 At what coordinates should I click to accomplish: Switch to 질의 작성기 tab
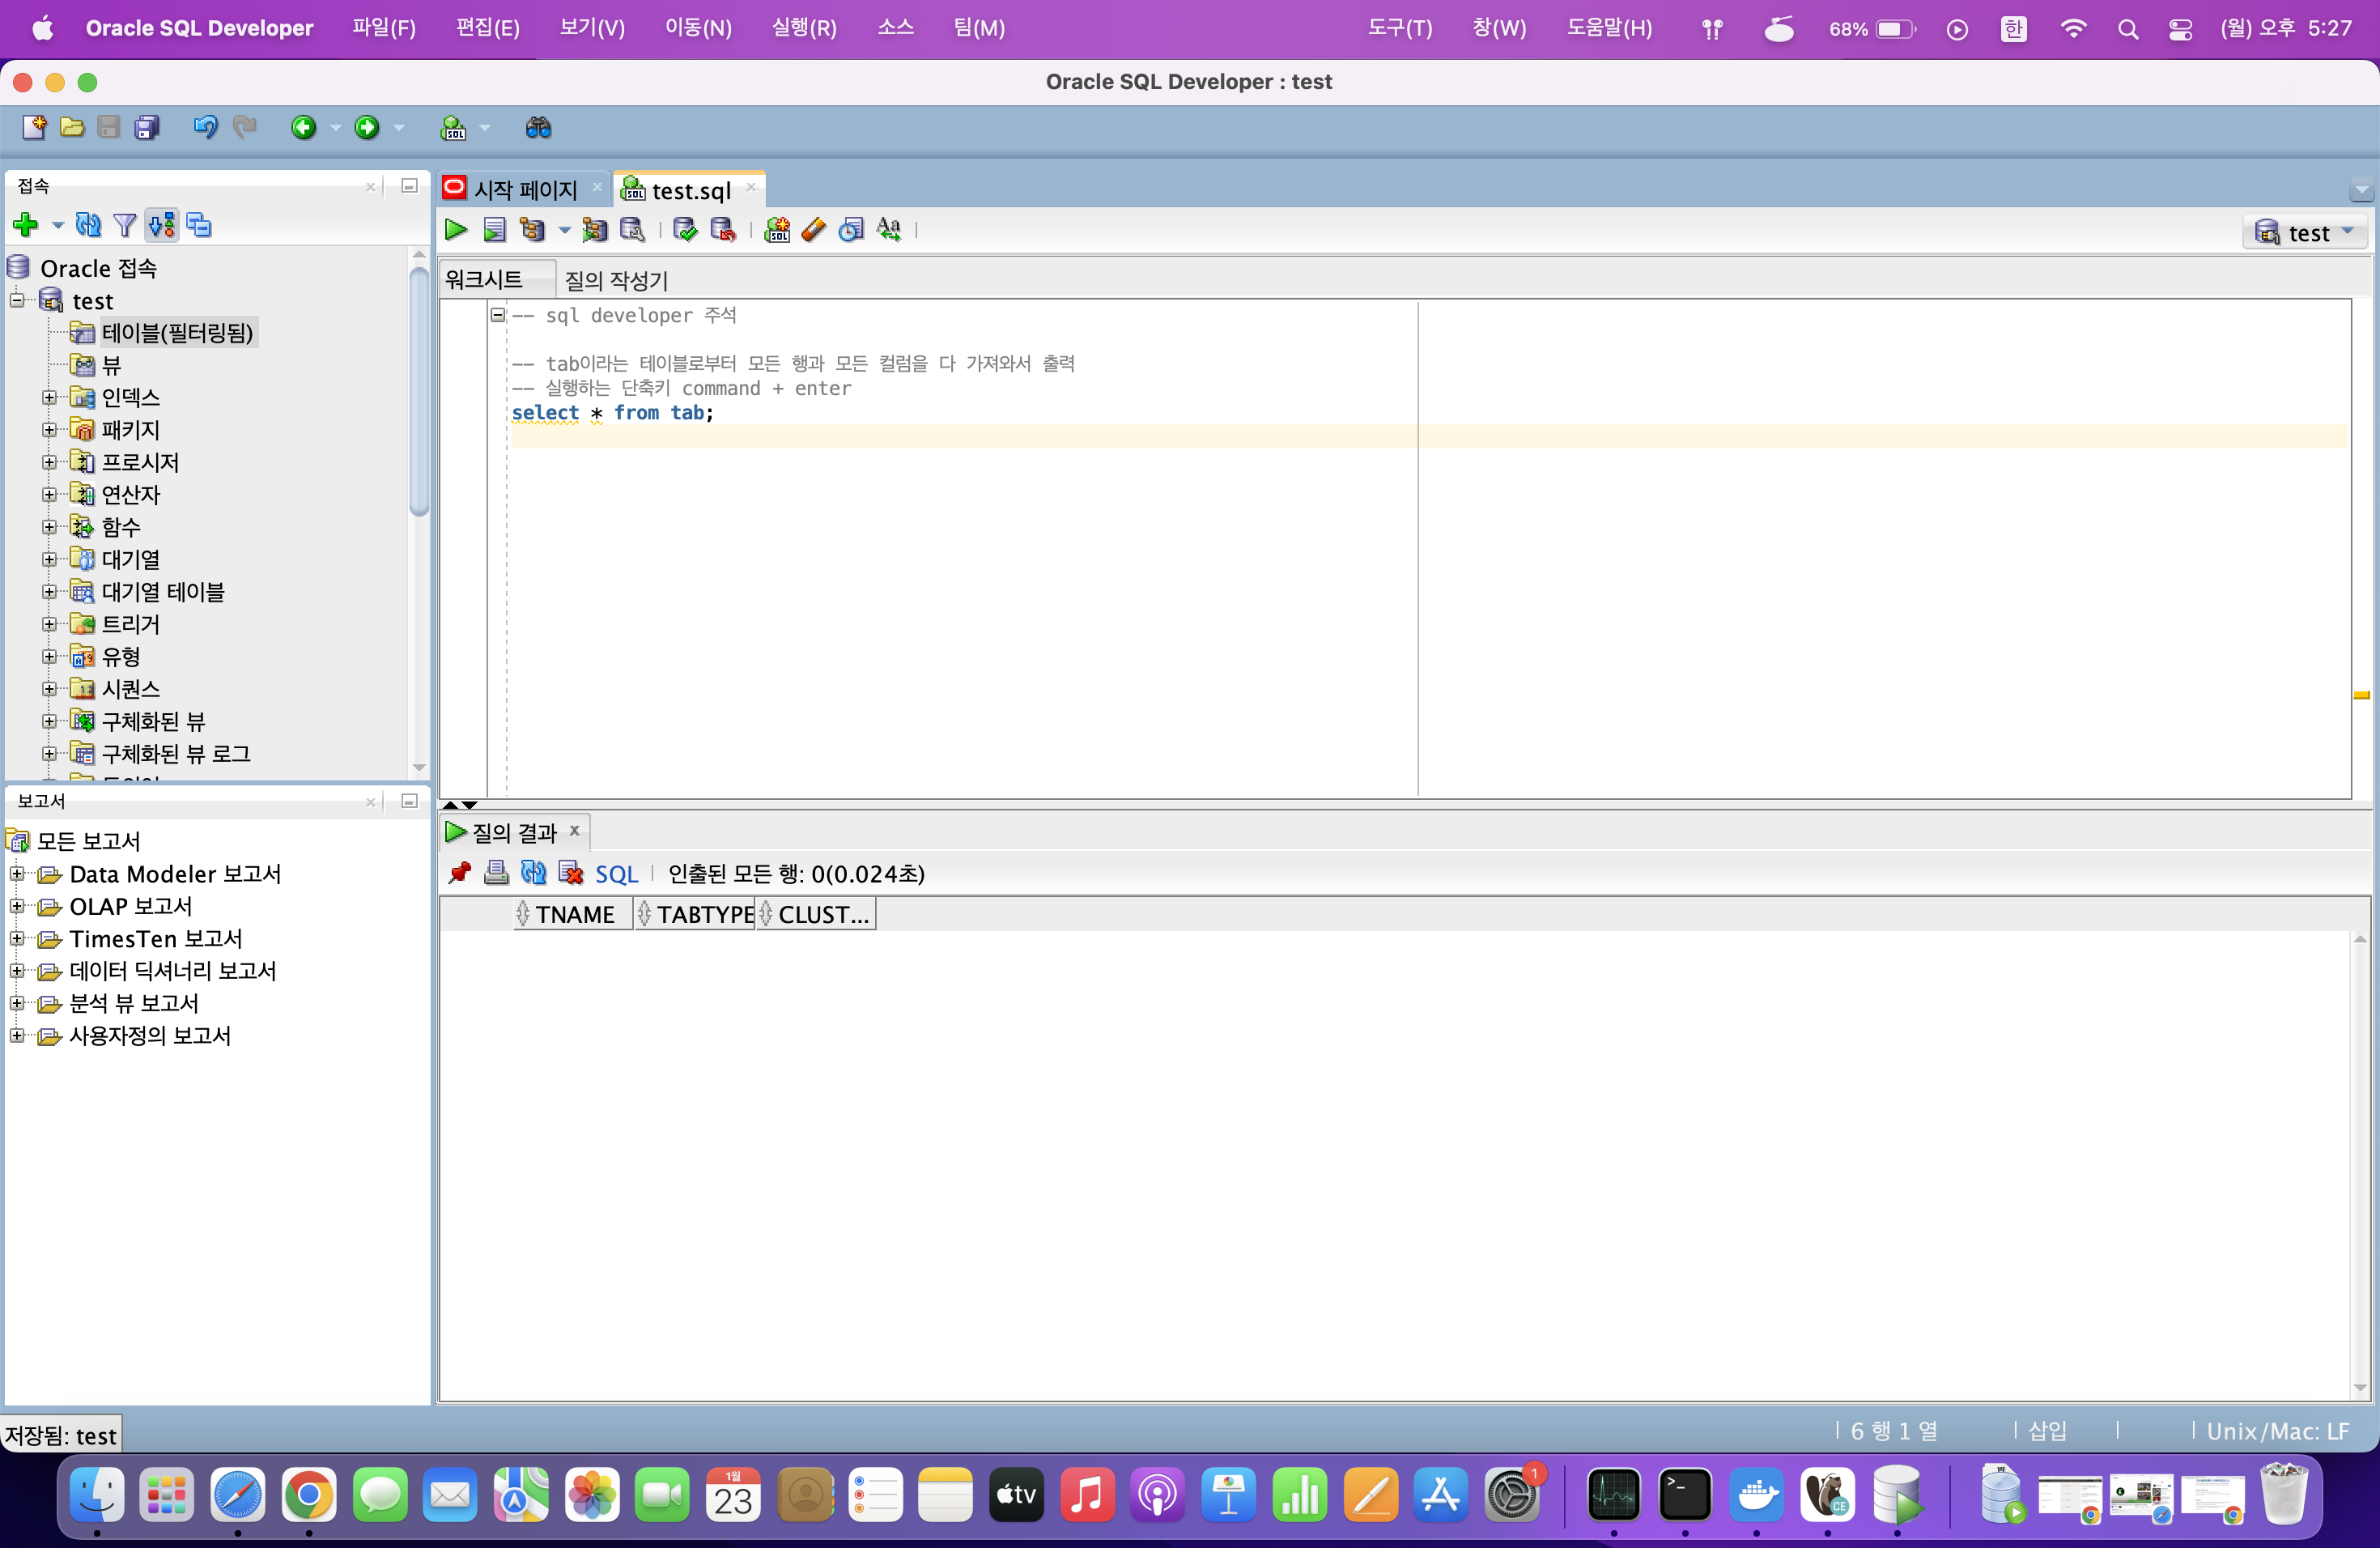pyautogui.click(x=615, y=280)
